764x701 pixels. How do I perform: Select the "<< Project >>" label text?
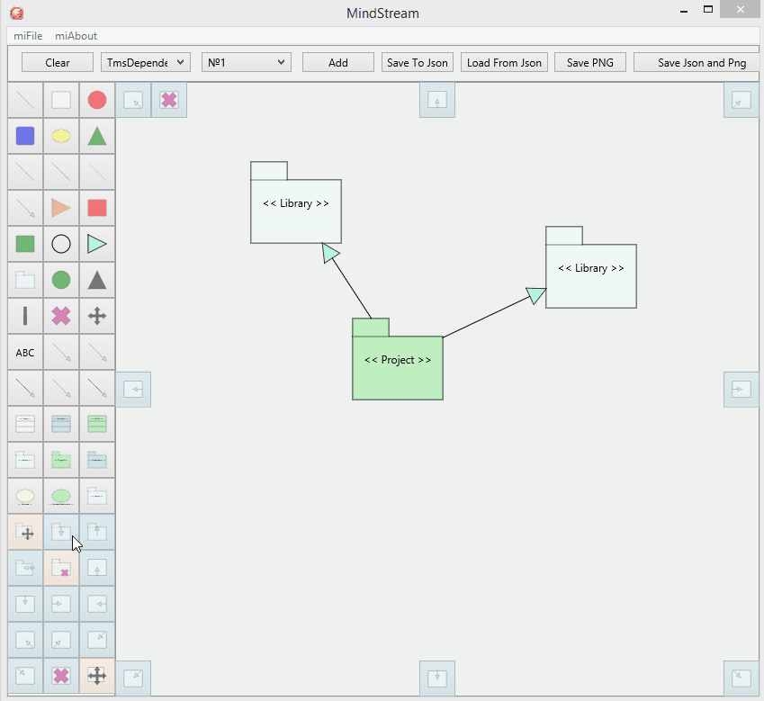pyautogui.click(x=398, y=360)
